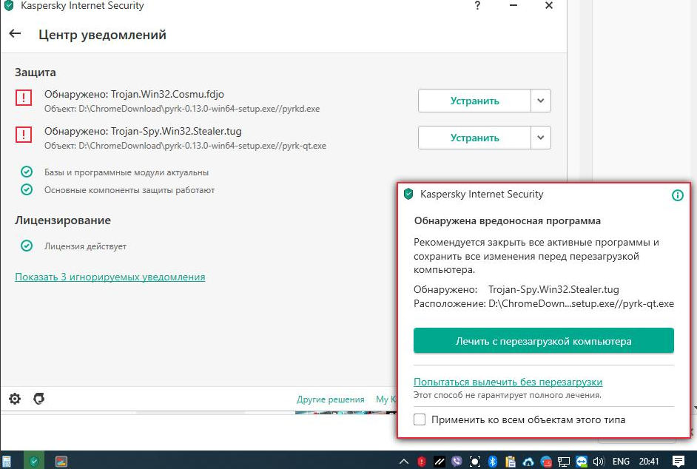Click popup note Этот способ не гарантирует полного лечения

pos(508,395)
